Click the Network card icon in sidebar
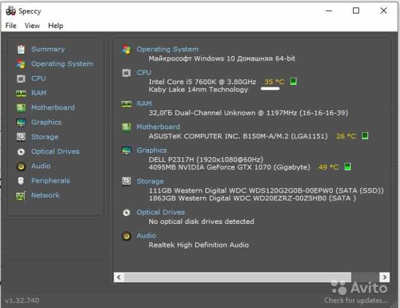The width and height of the screenshot is (400, 308). (x=21, y=196)
